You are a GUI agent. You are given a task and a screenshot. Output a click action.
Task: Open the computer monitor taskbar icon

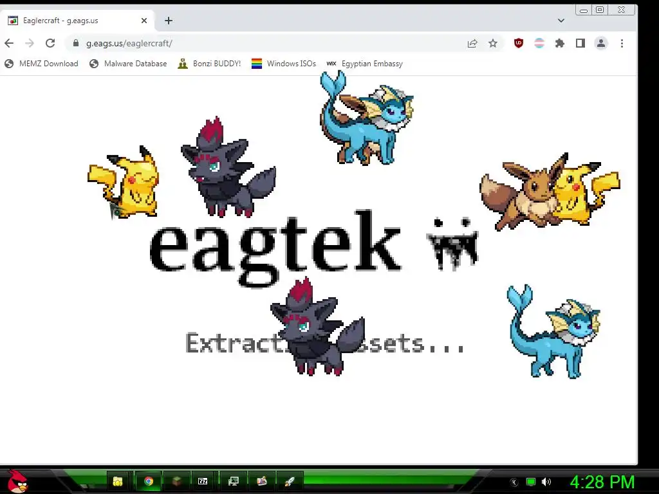(x=233, y=481)
